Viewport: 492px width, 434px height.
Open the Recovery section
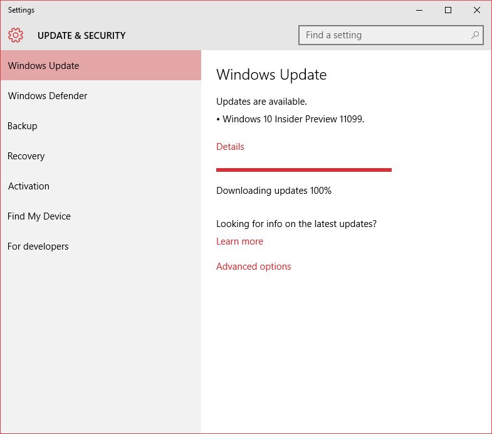pyautogui.click(x=101, y=156)
